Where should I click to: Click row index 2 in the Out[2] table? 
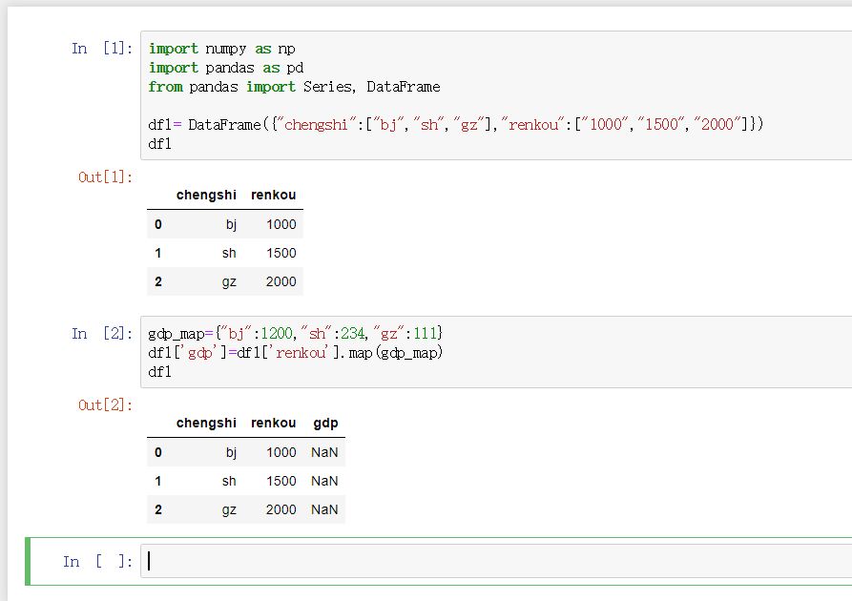point(158,509)
